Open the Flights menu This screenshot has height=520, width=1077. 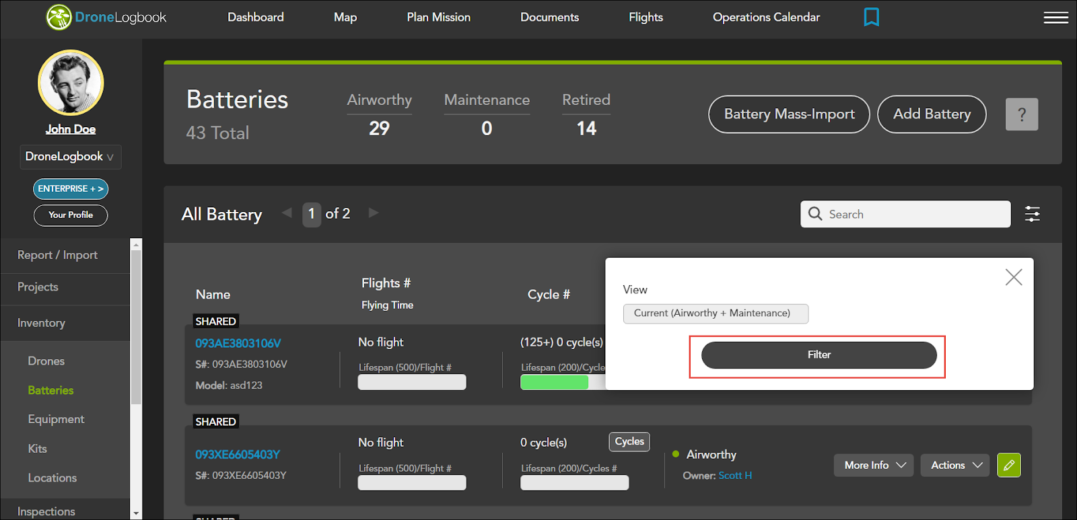(x=646, y=17)
